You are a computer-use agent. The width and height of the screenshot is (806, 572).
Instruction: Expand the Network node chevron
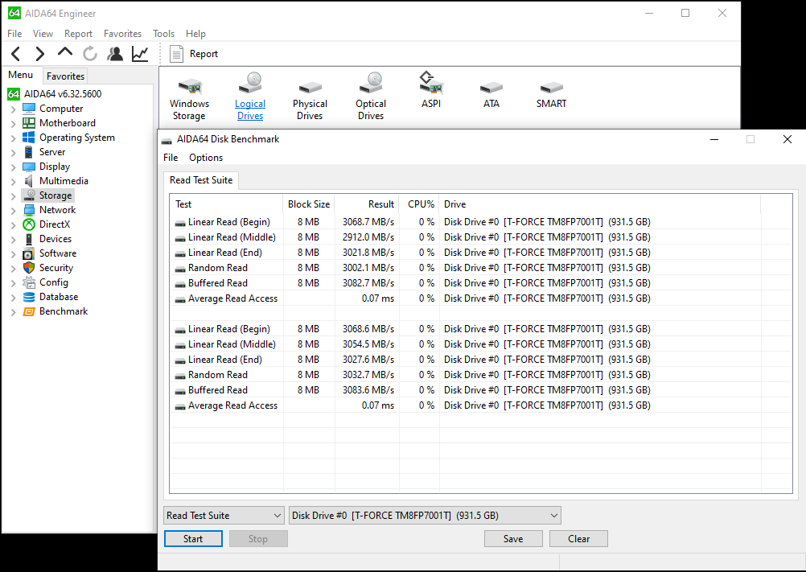(x=14, y=210)
